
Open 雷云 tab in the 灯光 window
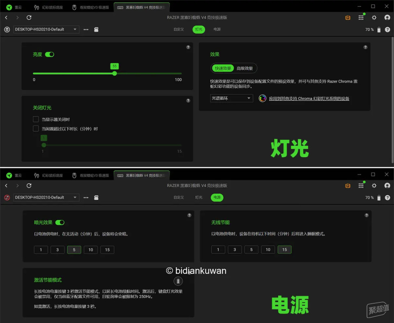[x=14, y=7]
